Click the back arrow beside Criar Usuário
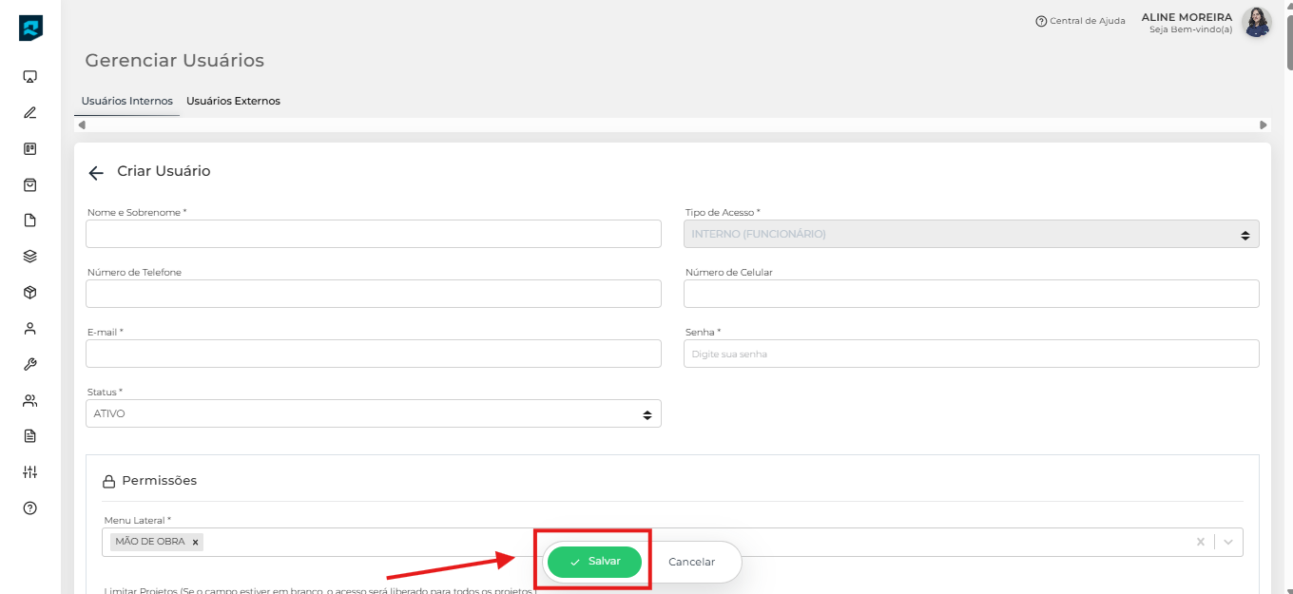1293x594 pixels. (96, 173)
